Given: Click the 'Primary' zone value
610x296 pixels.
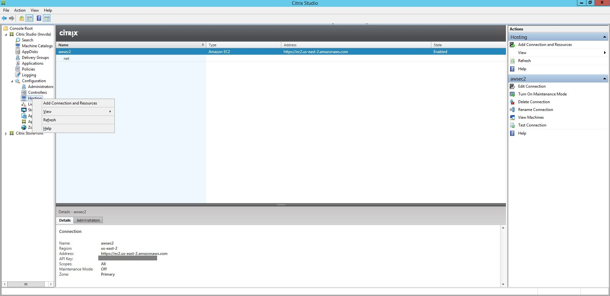Looking at the screenshot, I should (108, 274).
